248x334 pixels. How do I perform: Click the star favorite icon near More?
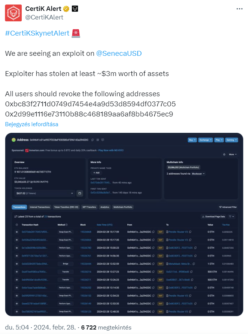pyautogui.click(x=224, y=154)
